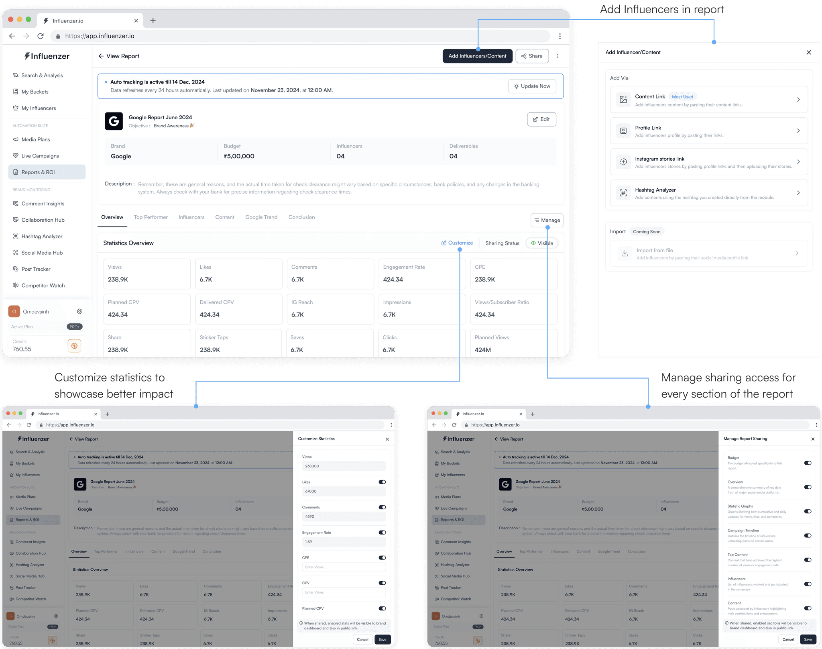
Task: Click the settings gear next to Omdevsinh
Action: [x=79, y=312]
